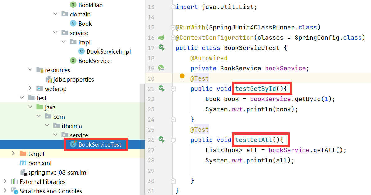The image size is (371, 195).
Task: Click the BookService interface icon
Action: [73, 60]
